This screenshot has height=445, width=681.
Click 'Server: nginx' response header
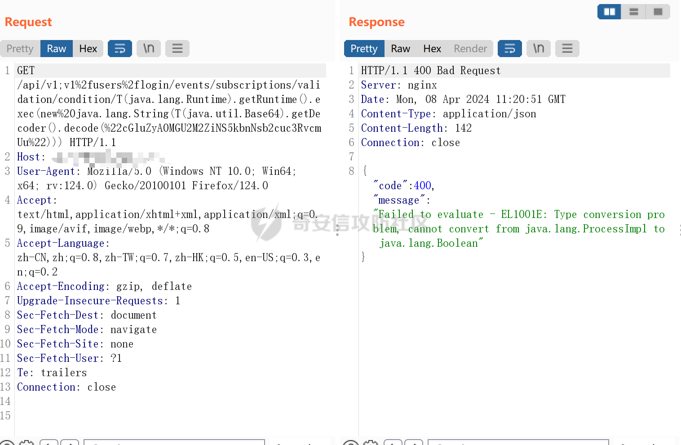click(399, 85)
